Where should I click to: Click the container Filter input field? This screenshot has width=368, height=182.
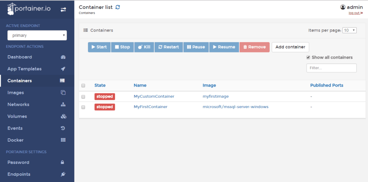[x=331, y=68]
